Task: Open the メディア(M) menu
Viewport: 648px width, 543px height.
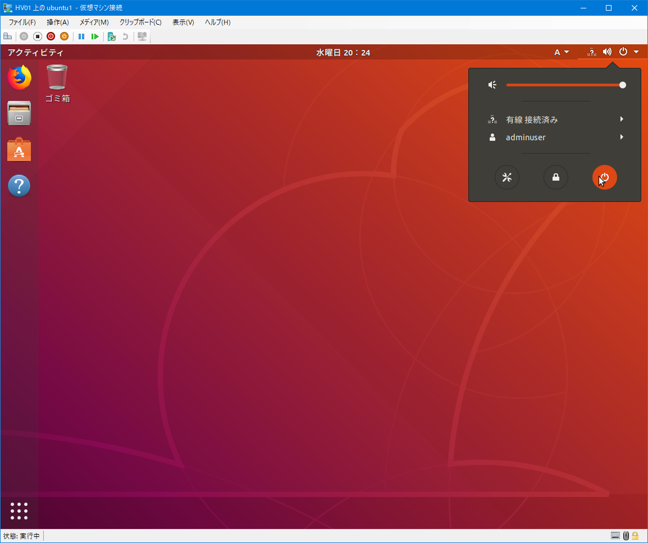Action: click(x=94, y=22)
